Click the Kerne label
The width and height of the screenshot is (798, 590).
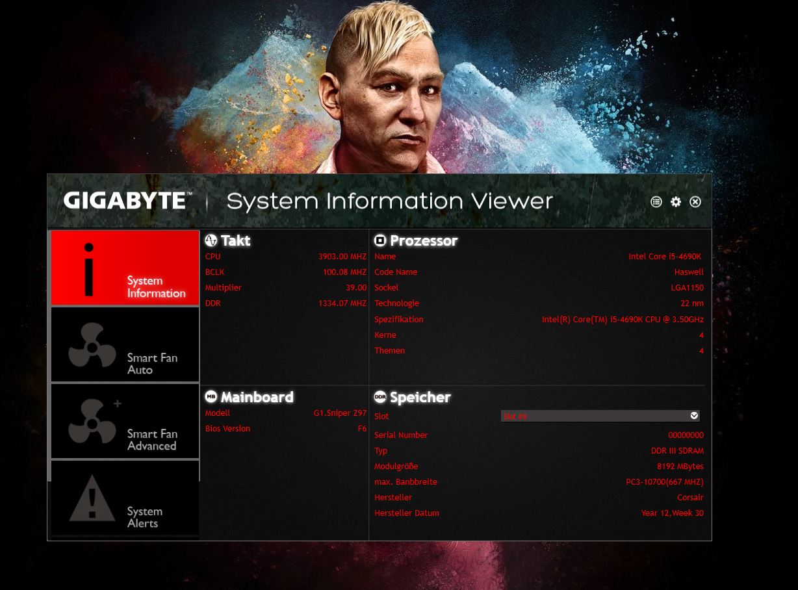pos(385,335)
